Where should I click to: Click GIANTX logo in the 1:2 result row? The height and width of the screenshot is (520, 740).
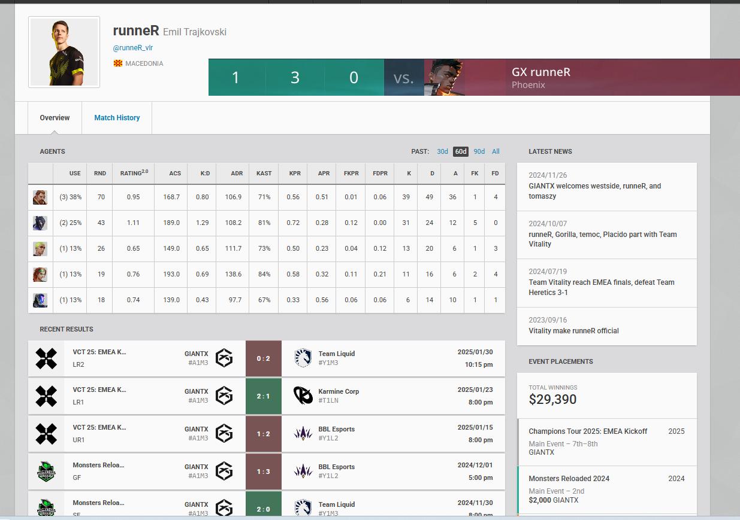tap(224, 434)
